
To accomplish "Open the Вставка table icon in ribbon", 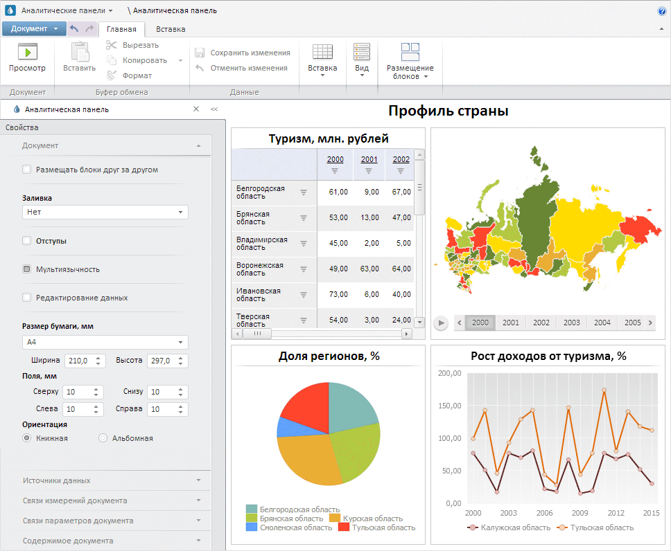I will pyautogui.click(x=322, y=52).
